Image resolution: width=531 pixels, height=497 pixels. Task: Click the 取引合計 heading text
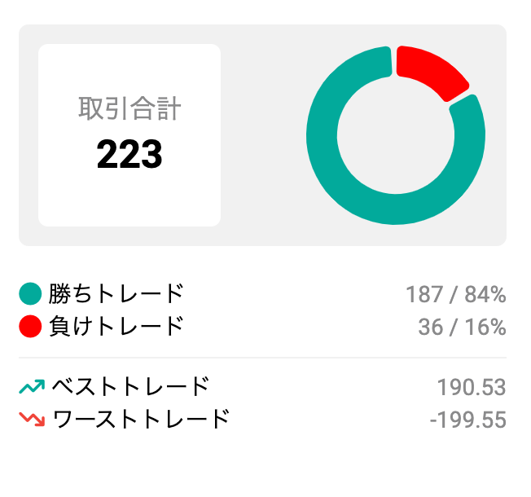pyautogui.click(x=129, y=108)
